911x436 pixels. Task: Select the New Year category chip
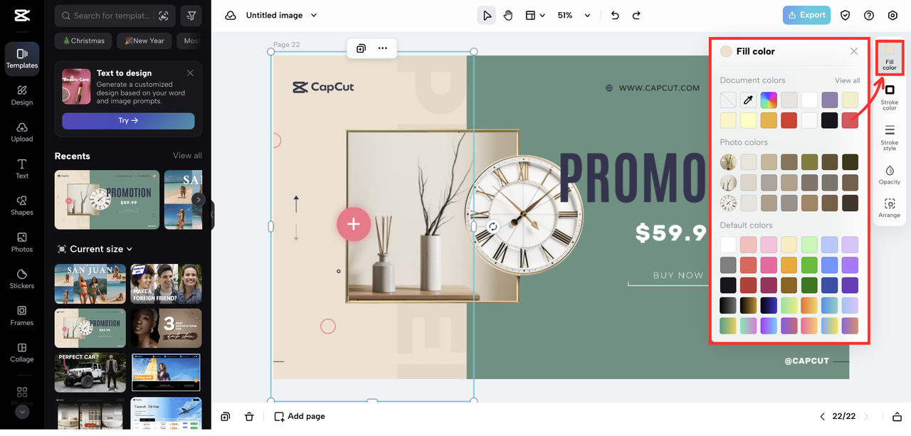[x=144, y=41]
